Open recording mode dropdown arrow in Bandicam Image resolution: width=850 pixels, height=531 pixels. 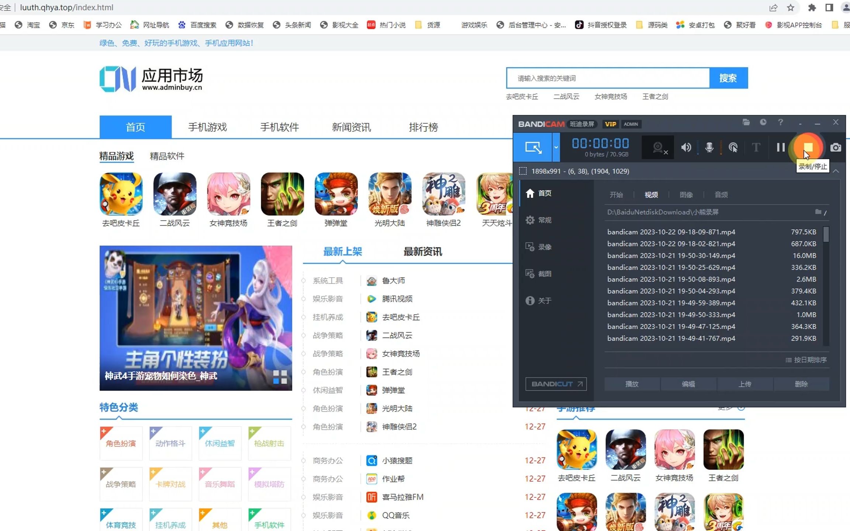[556, 147]
